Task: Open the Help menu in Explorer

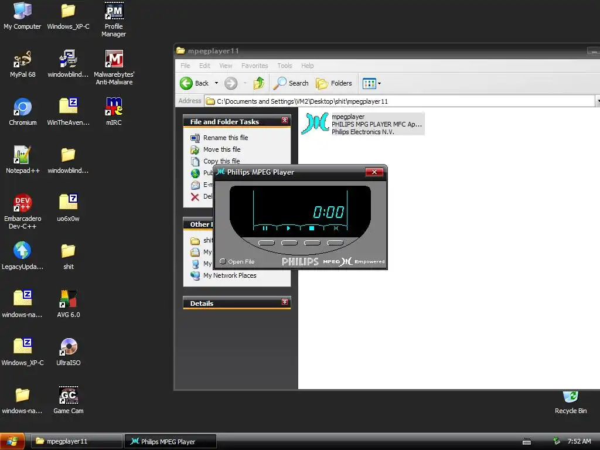Action: coord(307,66)
